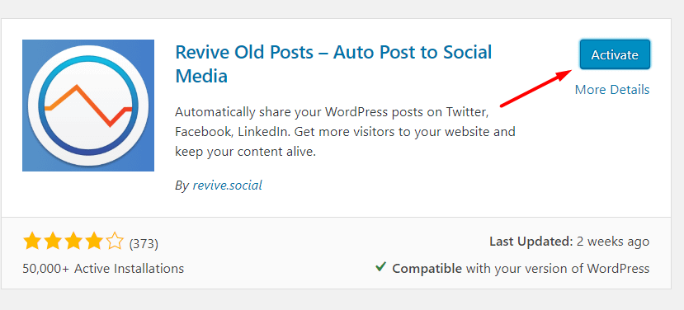Click the blue Activate button
The width and height of the screenshot is (684, 310).
pyautogui.click(x=615, y=54)
